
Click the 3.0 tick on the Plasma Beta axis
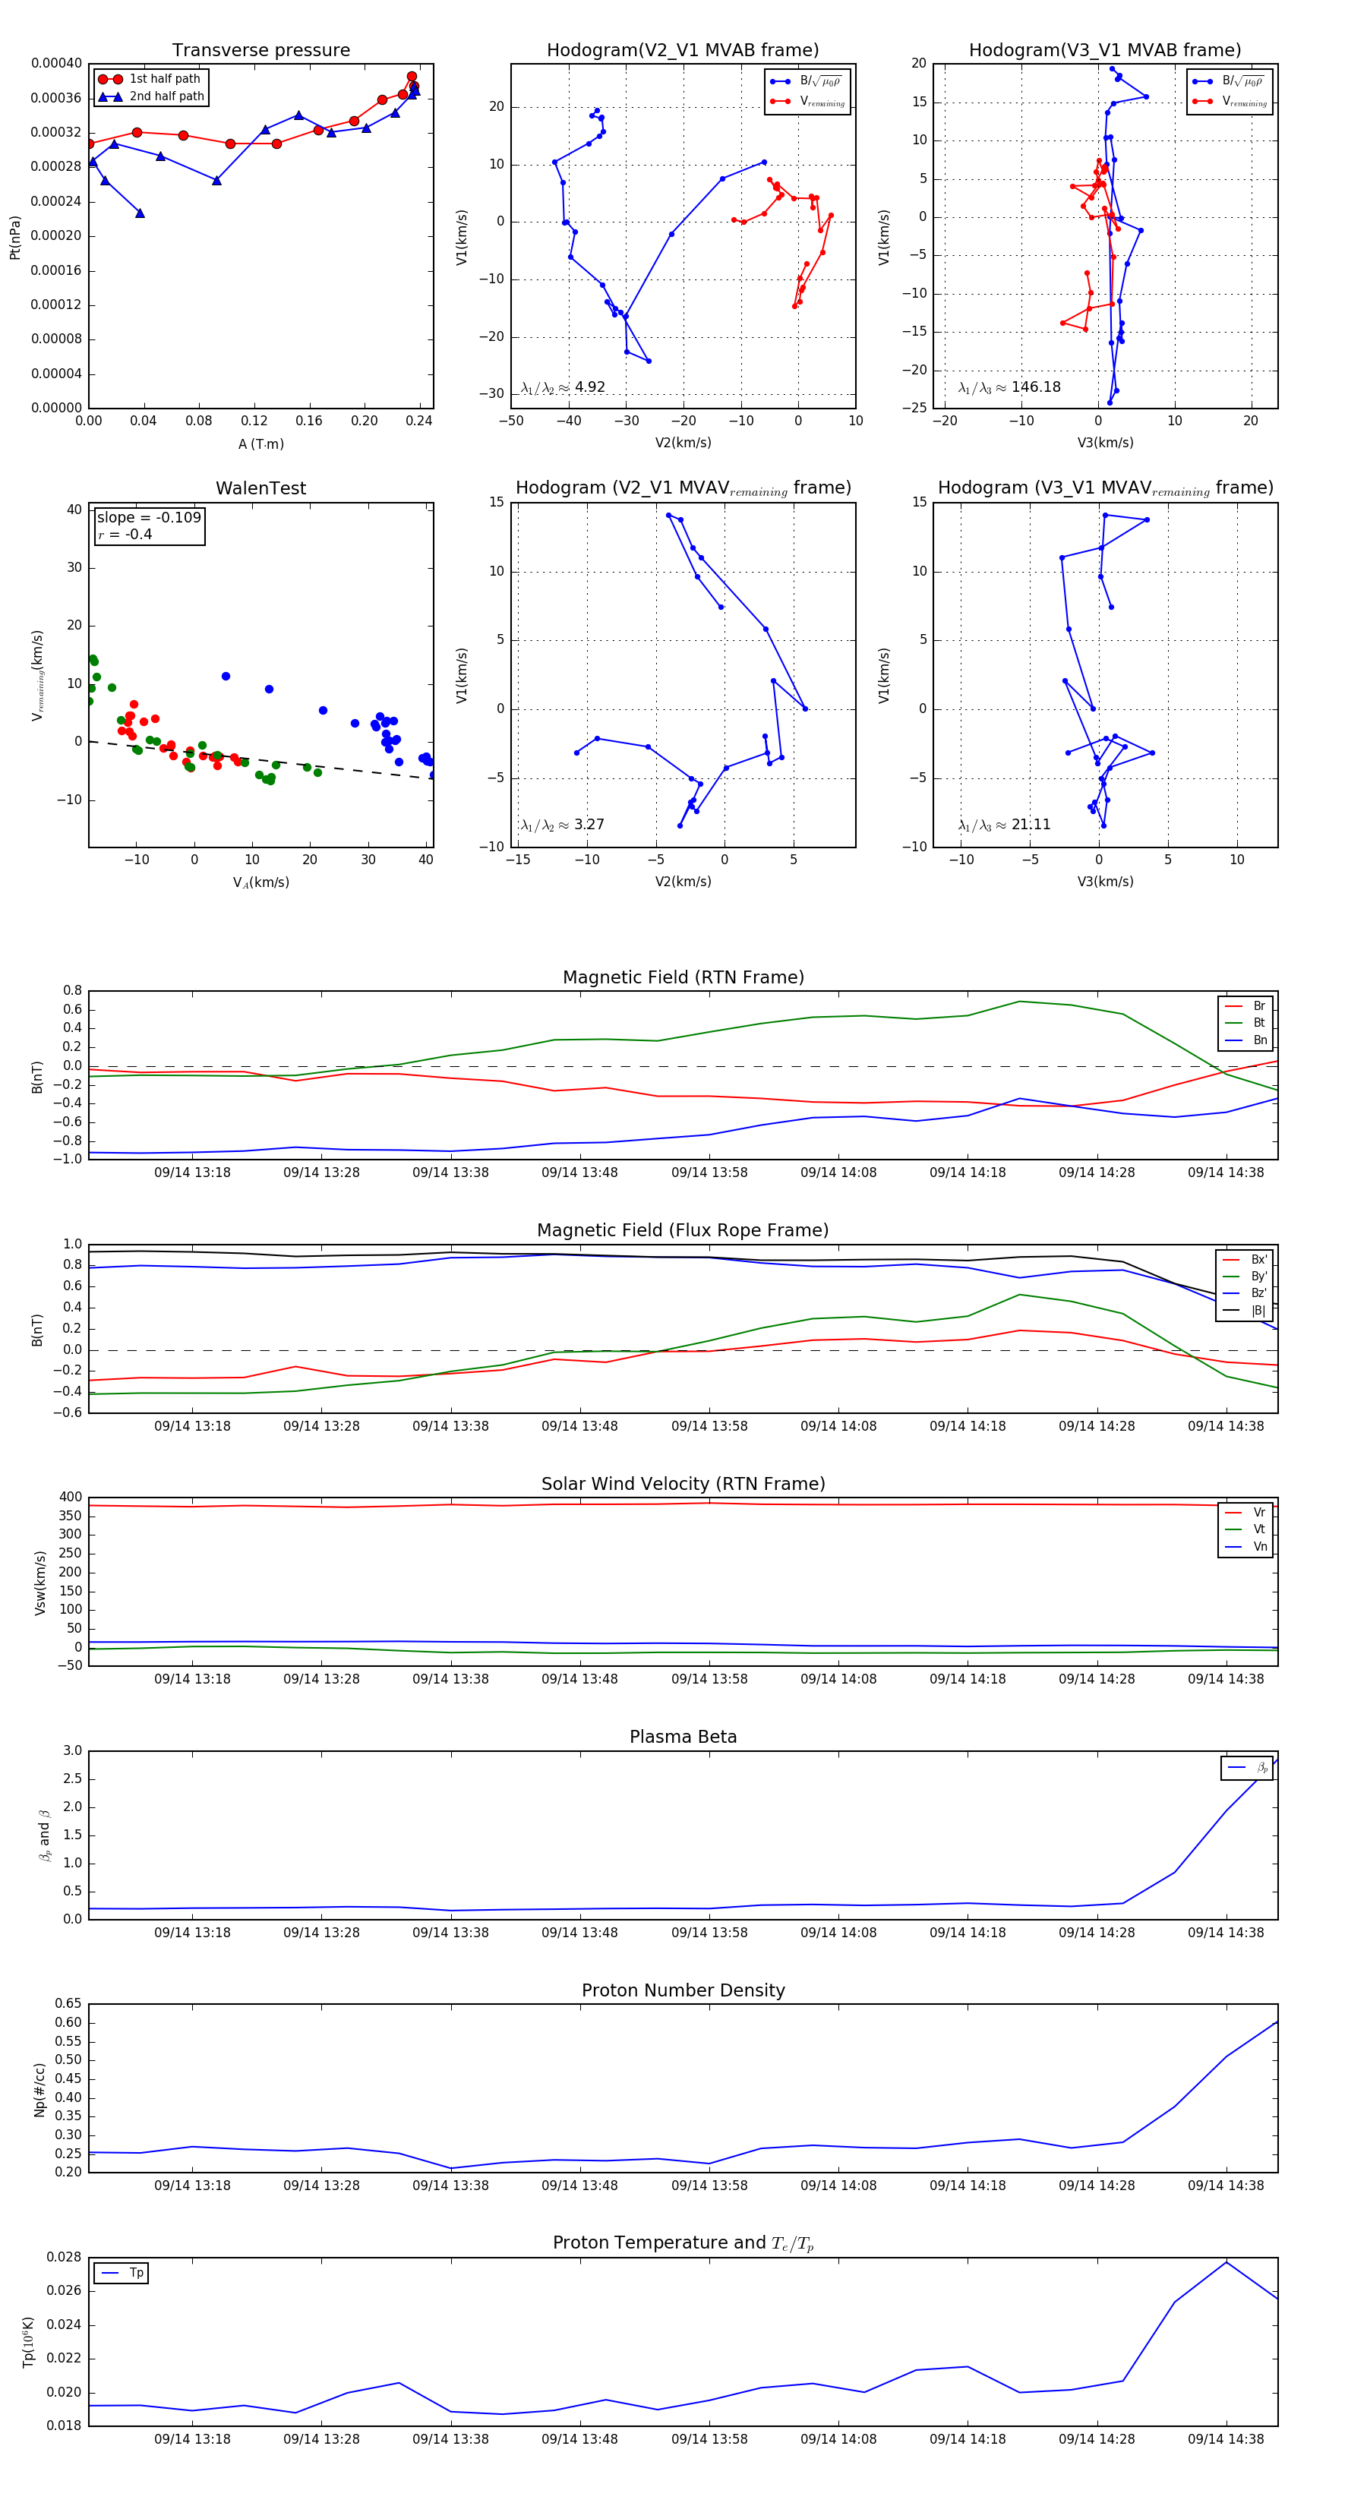point(72,1750)
